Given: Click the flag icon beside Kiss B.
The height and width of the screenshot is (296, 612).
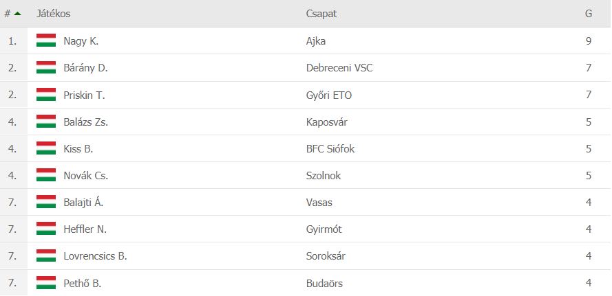Looking at the screenshot, I should click(46, 148).
